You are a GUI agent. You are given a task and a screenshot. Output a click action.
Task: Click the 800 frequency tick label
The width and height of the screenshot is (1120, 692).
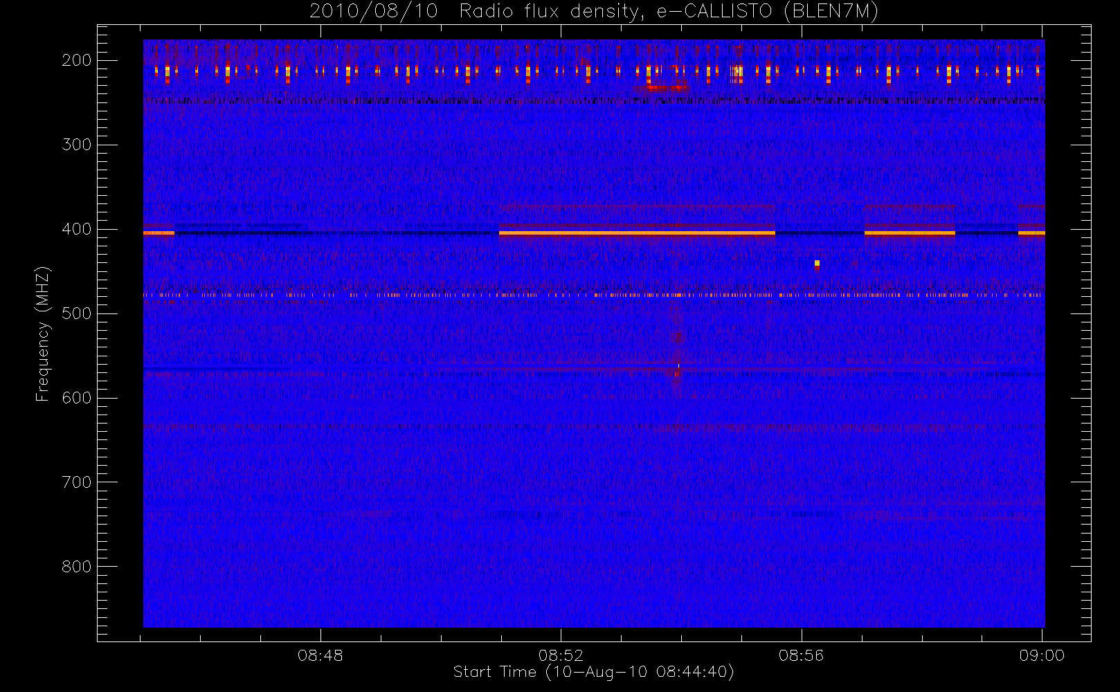(x=76, y=567)
